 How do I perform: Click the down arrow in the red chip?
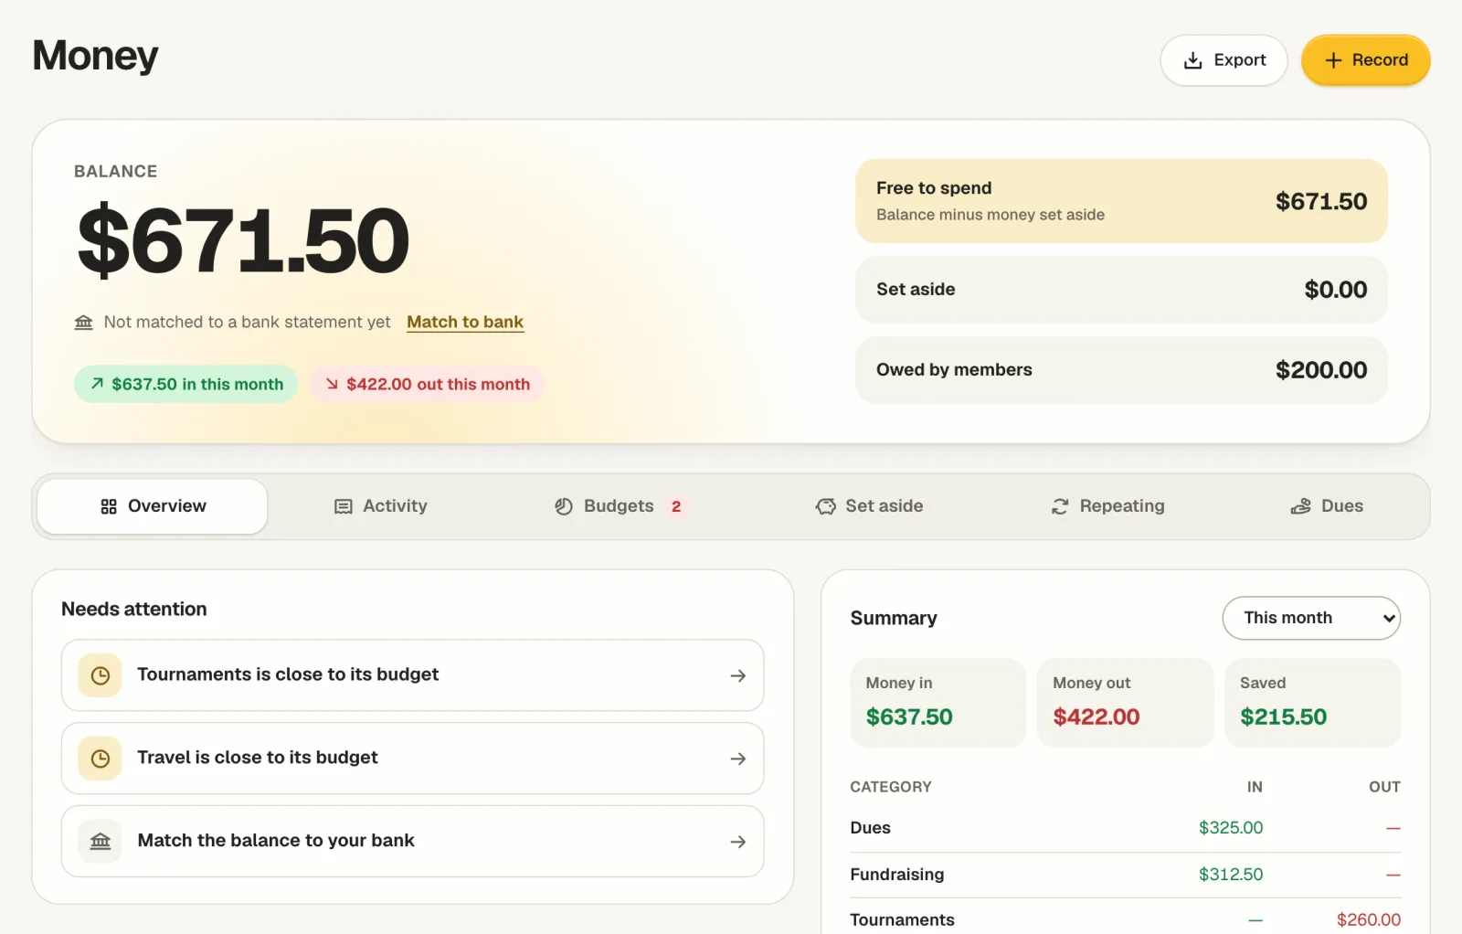[x=332, y=384]
